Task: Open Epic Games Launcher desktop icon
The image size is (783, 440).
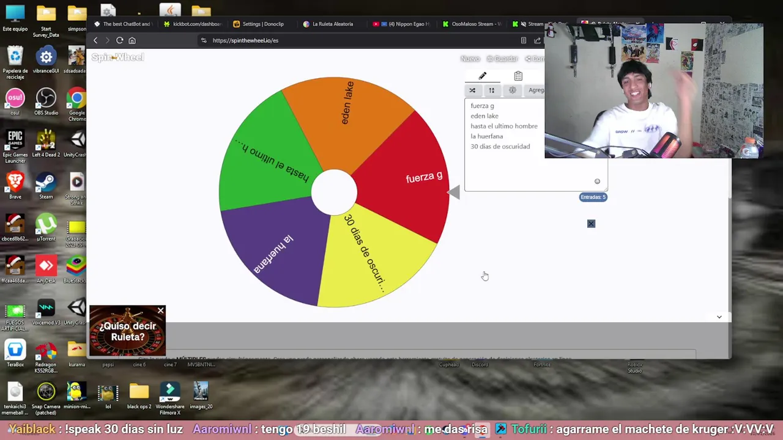Action: (15, 147)
